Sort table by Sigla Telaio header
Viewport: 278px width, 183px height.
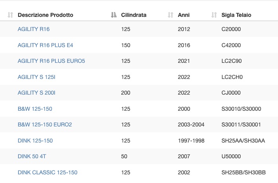tap(236, 15)
